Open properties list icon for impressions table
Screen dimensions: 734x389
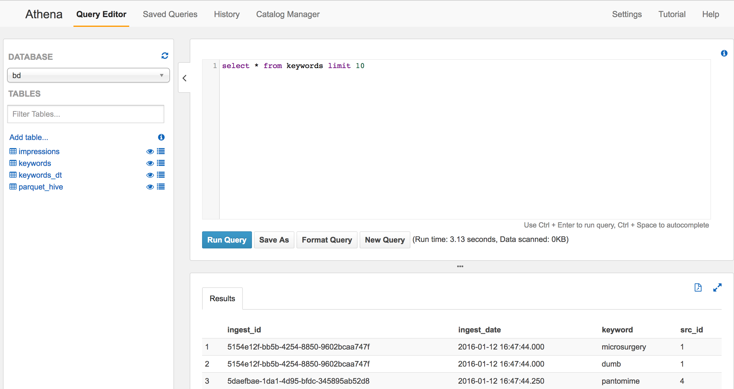[161, 151]
